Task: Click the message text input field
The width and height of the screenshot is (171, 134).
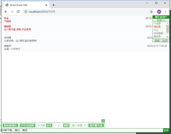Action: pyautogui.click(x=82, y=130)
